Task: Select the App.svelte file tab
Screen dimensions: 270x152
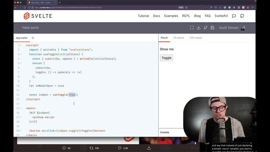Action: [22, 38]
